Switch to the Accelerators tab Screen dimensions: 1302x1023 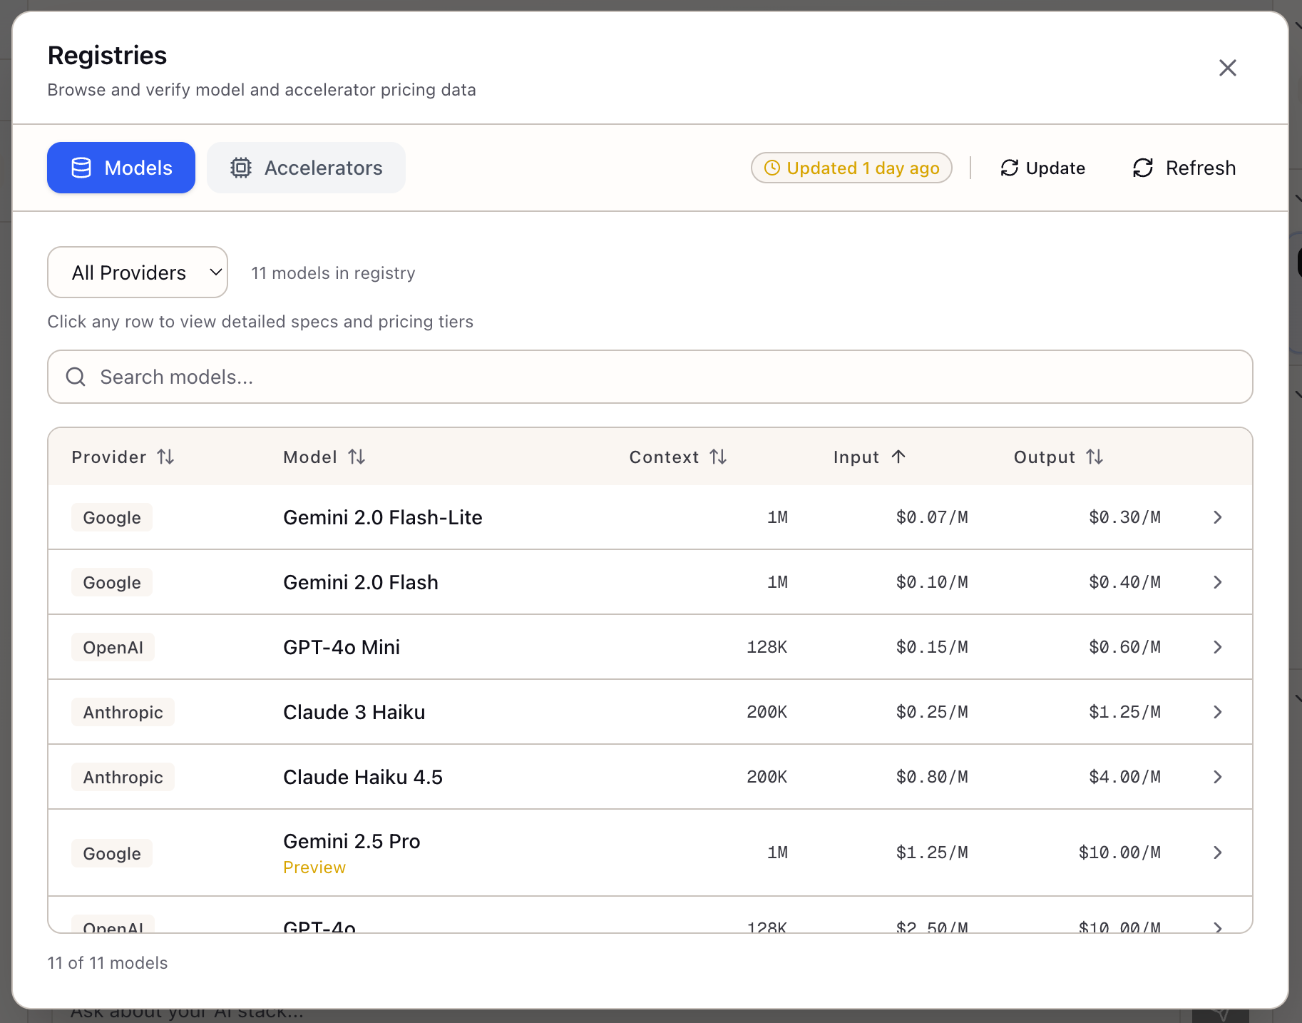(306, 168)
